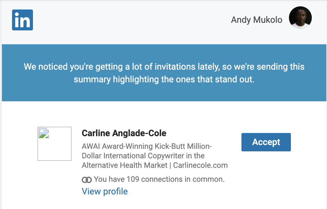Click the AWAI Award-Winning headline line
Screen dimensions: 327x209
147,146
